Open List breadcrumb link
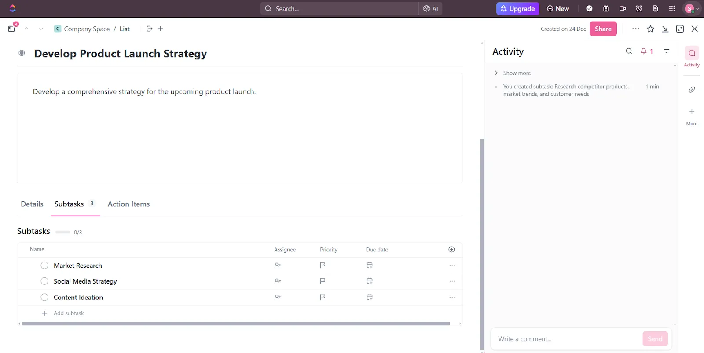Viewport: 704px width, 353px height. (125, 29)
